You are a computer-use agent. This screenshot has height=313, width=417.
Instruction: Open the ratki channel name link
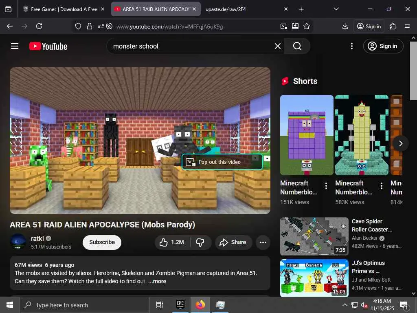[x=37, y=238]
